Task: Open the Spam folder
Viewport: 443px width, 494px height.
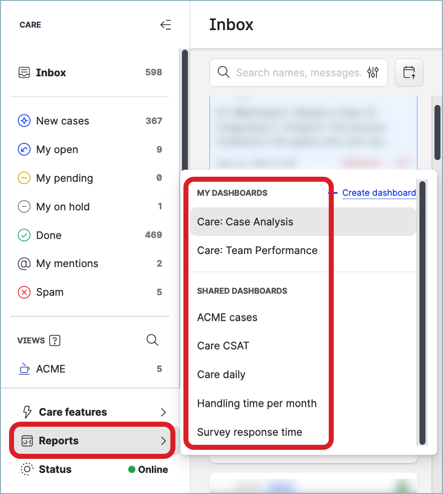Action: [50, 292]
